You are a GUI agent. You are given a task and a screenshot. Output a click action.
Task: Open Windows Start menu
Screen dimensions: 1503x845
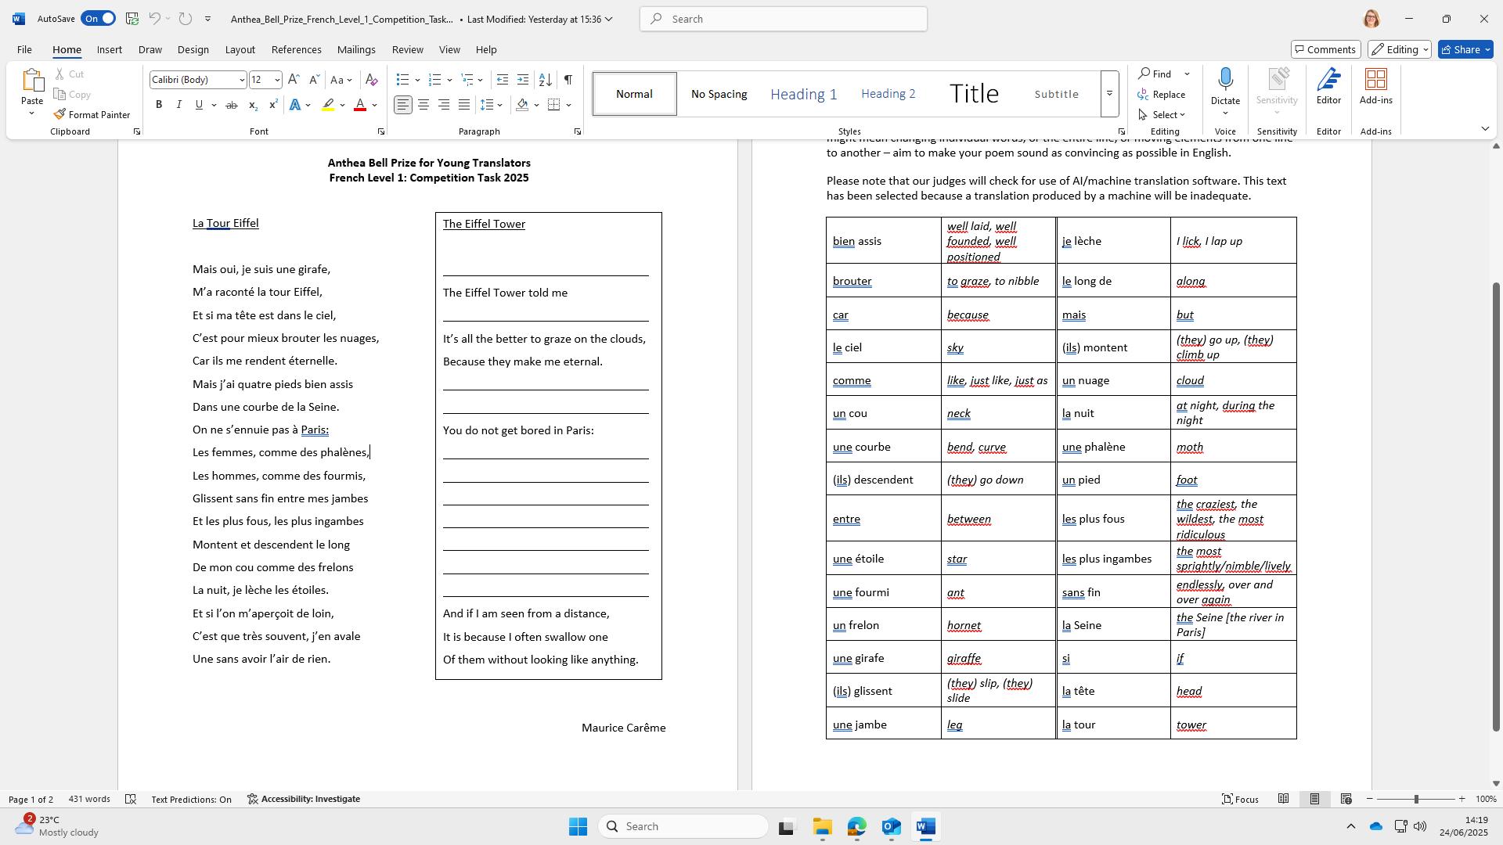click(x=578, y=827)
